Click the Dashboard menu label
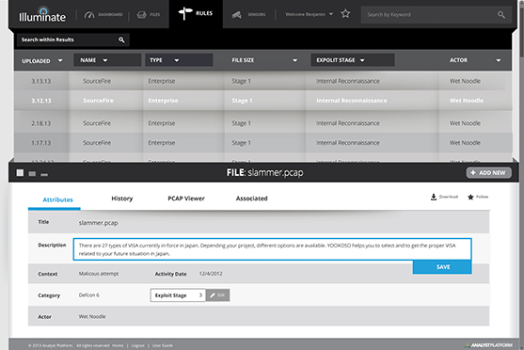 pos(110,15)
